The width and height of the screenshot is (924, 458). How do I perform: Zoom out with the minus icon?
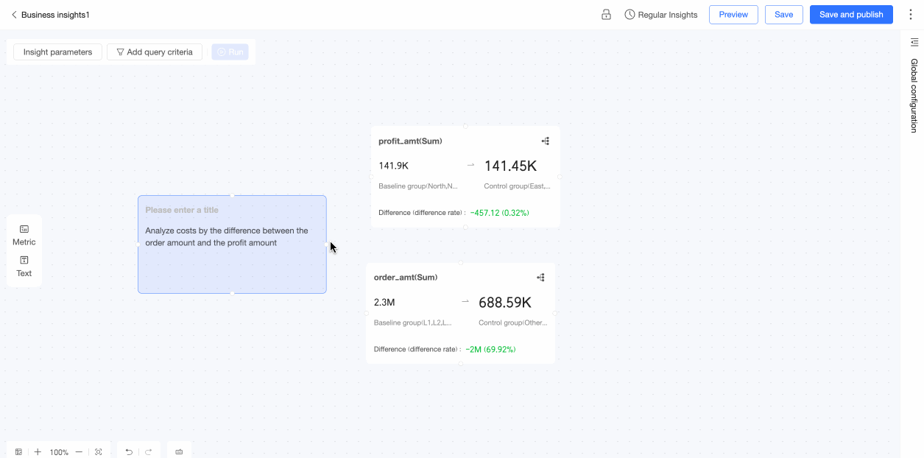click(x=79, y=452)
